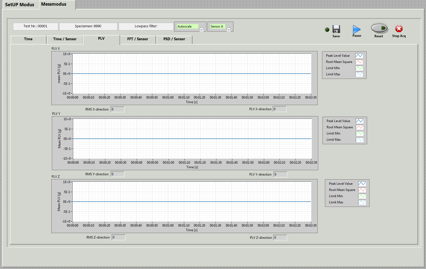Select the PSD / Sensor tab
This screenshot has width=426, height=269.
tap(174, 39)
